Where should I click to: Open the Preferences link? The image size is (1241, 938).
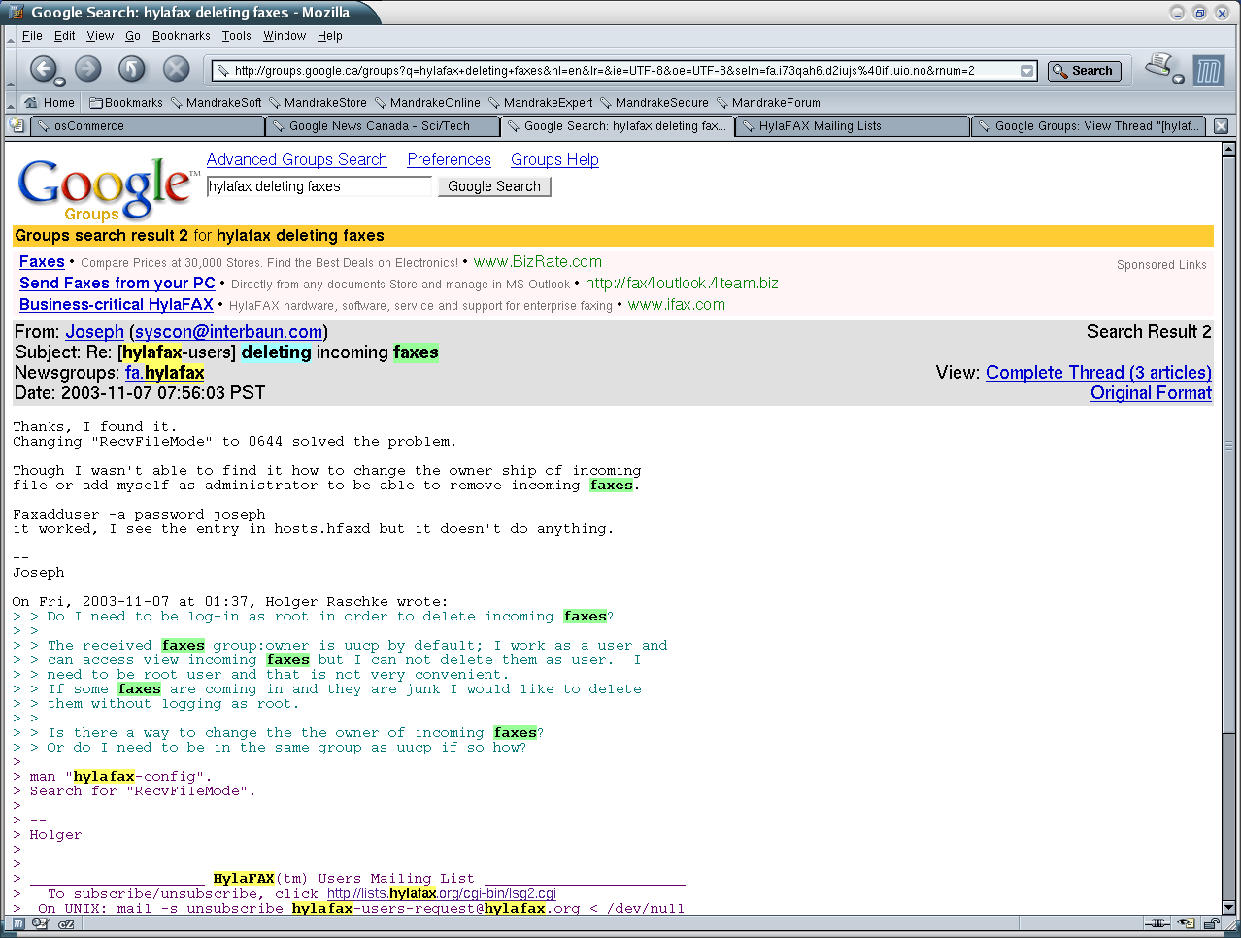(x=450, y=160)
